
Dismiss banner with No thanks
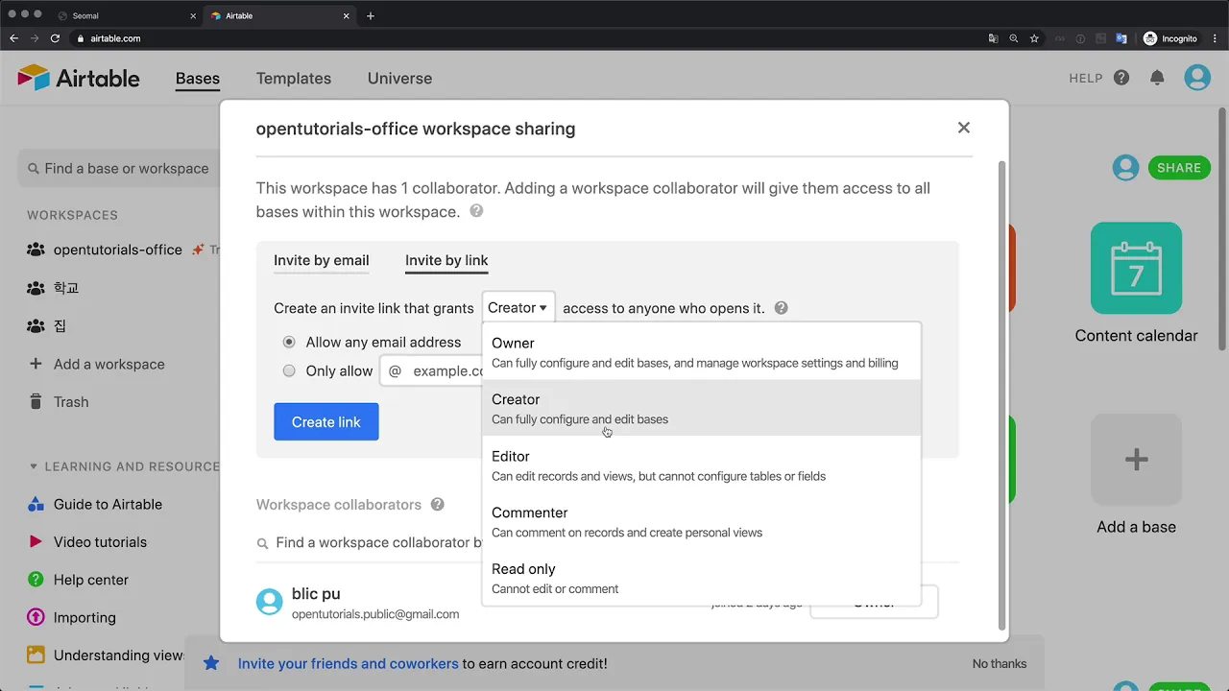(1000, 663)
